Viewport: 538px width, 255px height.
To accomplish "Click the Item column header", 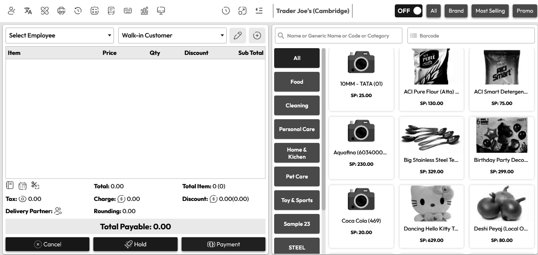I will click(14, 53).
